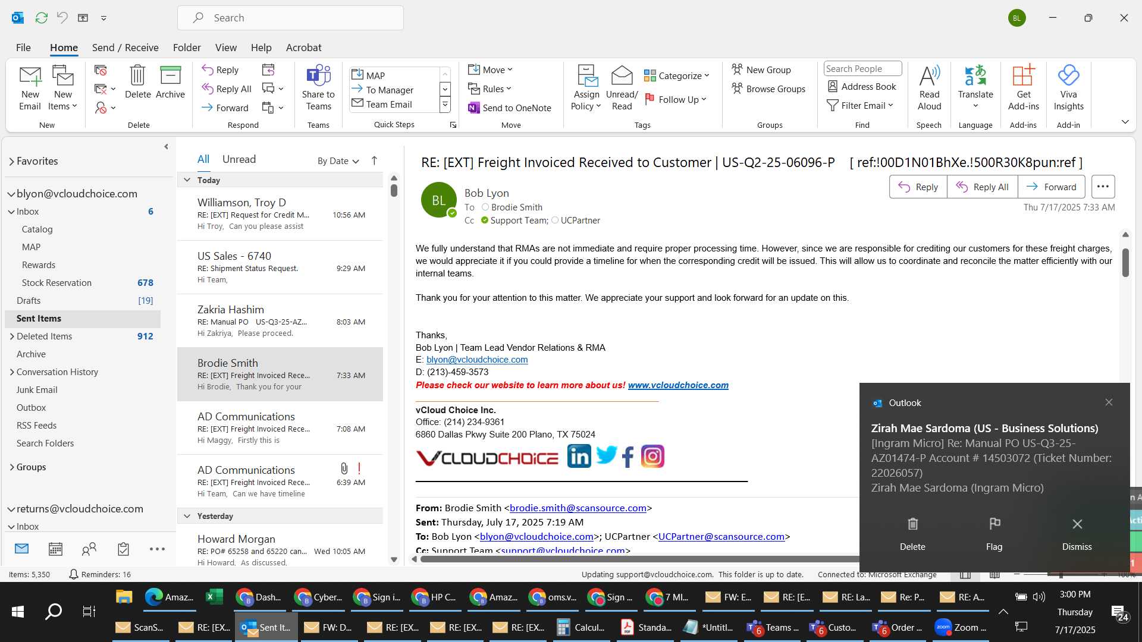The height and width of the screenshot is (642, 1142).
Task: Click the send/receive sync icon in title bar
Action: pyautogui.click(x=41, y=18)
